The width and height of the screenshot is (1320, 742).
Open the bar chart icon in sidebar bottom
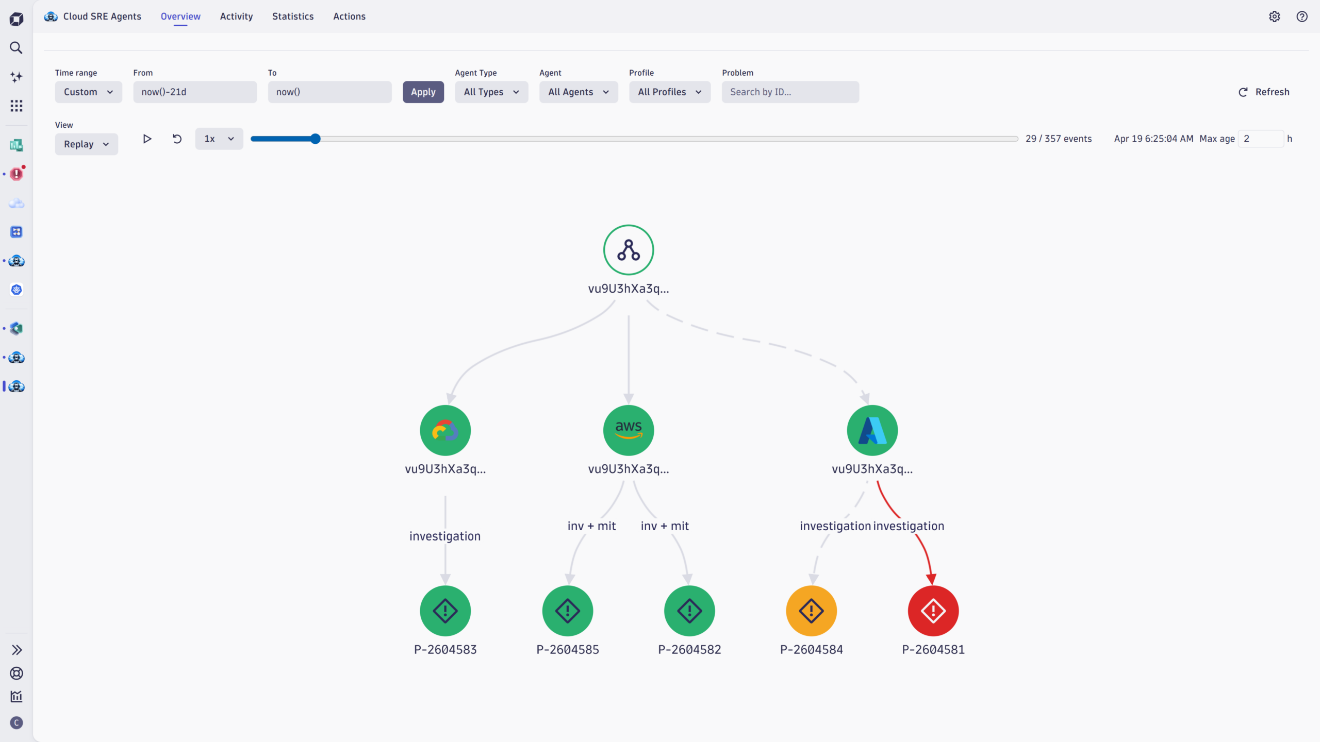[16, 697]
